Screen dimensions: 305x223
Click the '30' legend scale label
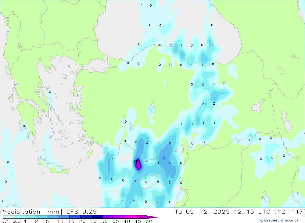[105, 221]
